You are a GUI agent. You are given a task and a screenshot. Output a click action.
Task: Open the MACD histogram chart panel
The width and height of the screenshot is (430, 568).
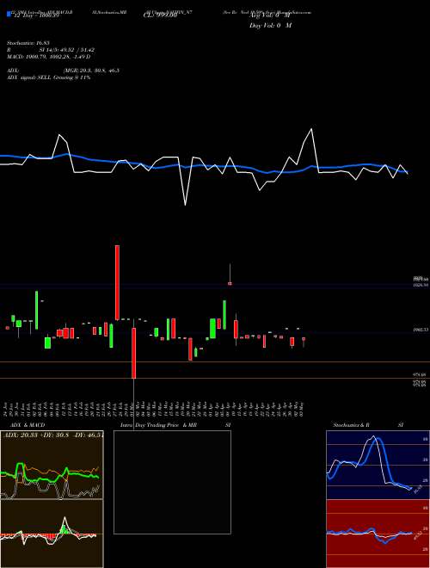[52, 534]
